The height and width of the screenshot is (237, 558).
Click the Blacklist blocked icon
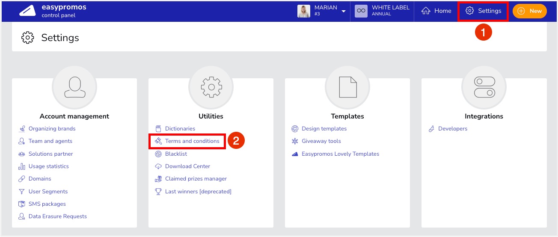point(158,154)
